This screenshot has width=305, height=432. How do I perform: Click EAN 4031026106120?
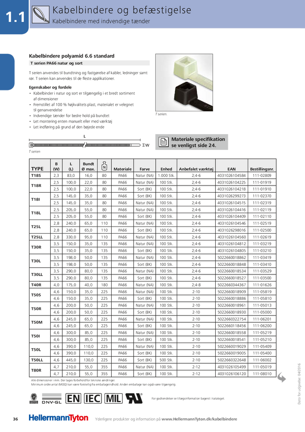coord(231,374)
